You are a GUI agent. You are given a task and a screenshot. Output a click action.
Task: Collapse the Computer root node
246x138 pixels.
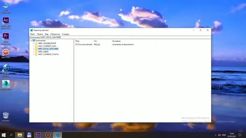coord(31,41)
